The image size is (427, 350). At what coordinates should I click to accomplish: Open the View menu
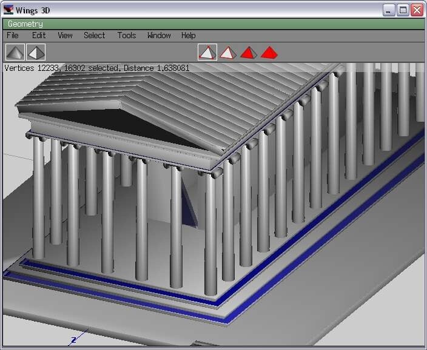point(65,36)
